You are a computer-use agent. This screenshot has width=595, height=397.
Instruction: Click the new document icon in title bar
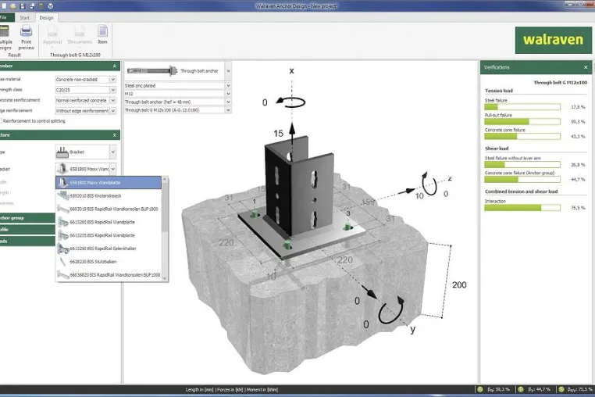tap(4, 6)
